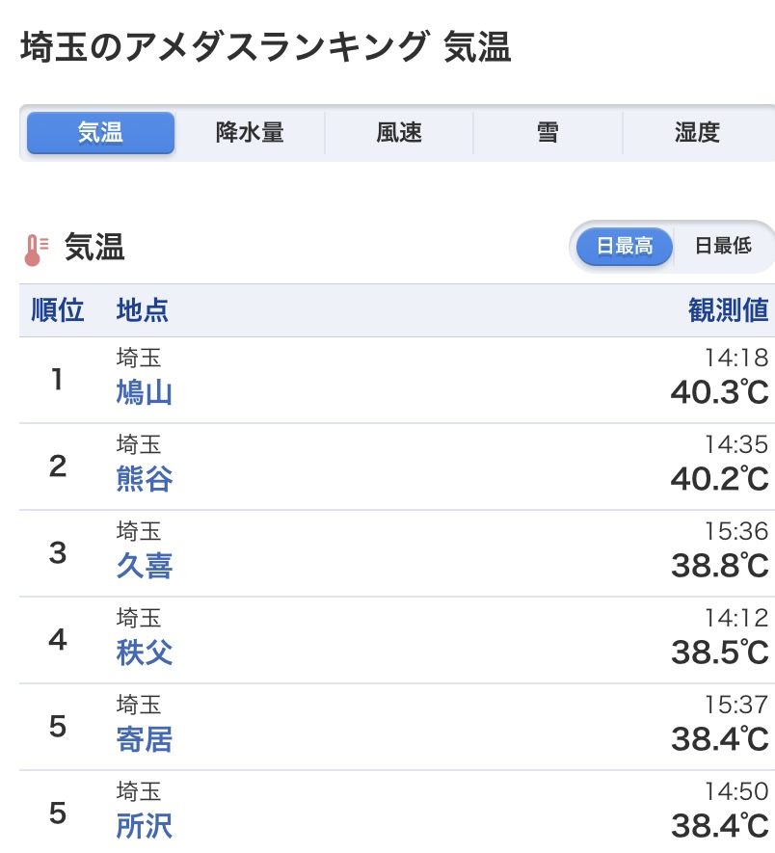775x853 pixels.
Task: Open the 寄居 location link
Action: coord(145,739)
